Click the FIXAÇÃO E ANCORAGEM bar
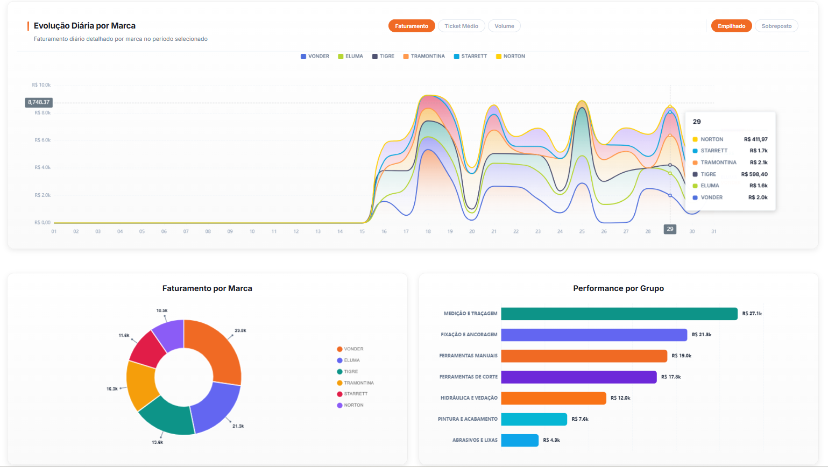The width and height of the screenshot is (828, 467). coord(594,335)
